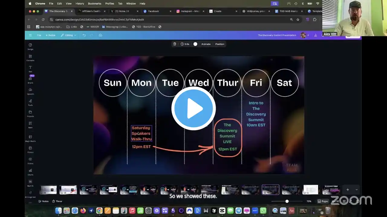Open the Design panel in Canva sidebar

pyautogui.click(x=30, y=46)
